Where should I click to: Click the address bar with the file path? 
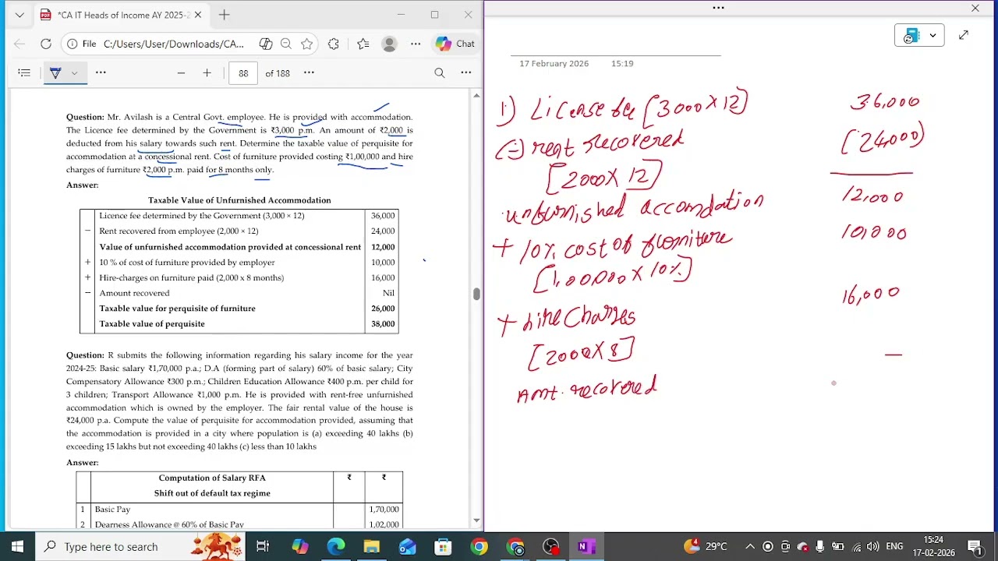pos(173,44)
